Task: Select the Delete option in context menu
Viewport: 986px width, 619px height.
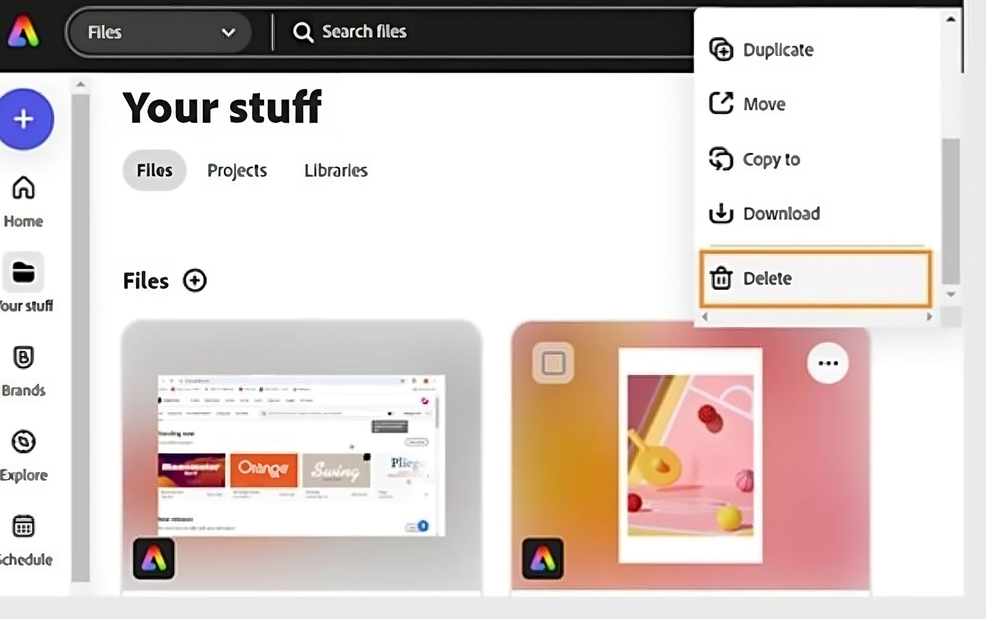Action: (816, 278)
